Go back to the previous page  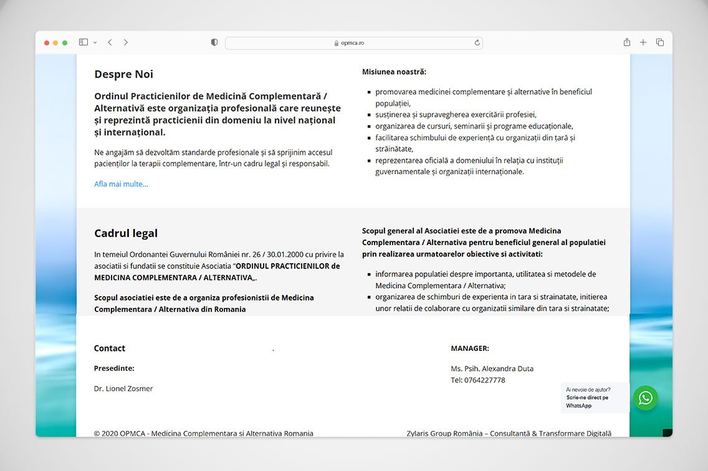(110, 42)
